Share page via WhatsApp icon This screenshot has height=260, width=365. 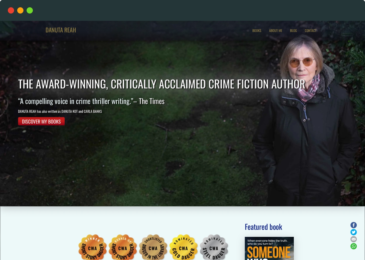(x=354, y=246)
